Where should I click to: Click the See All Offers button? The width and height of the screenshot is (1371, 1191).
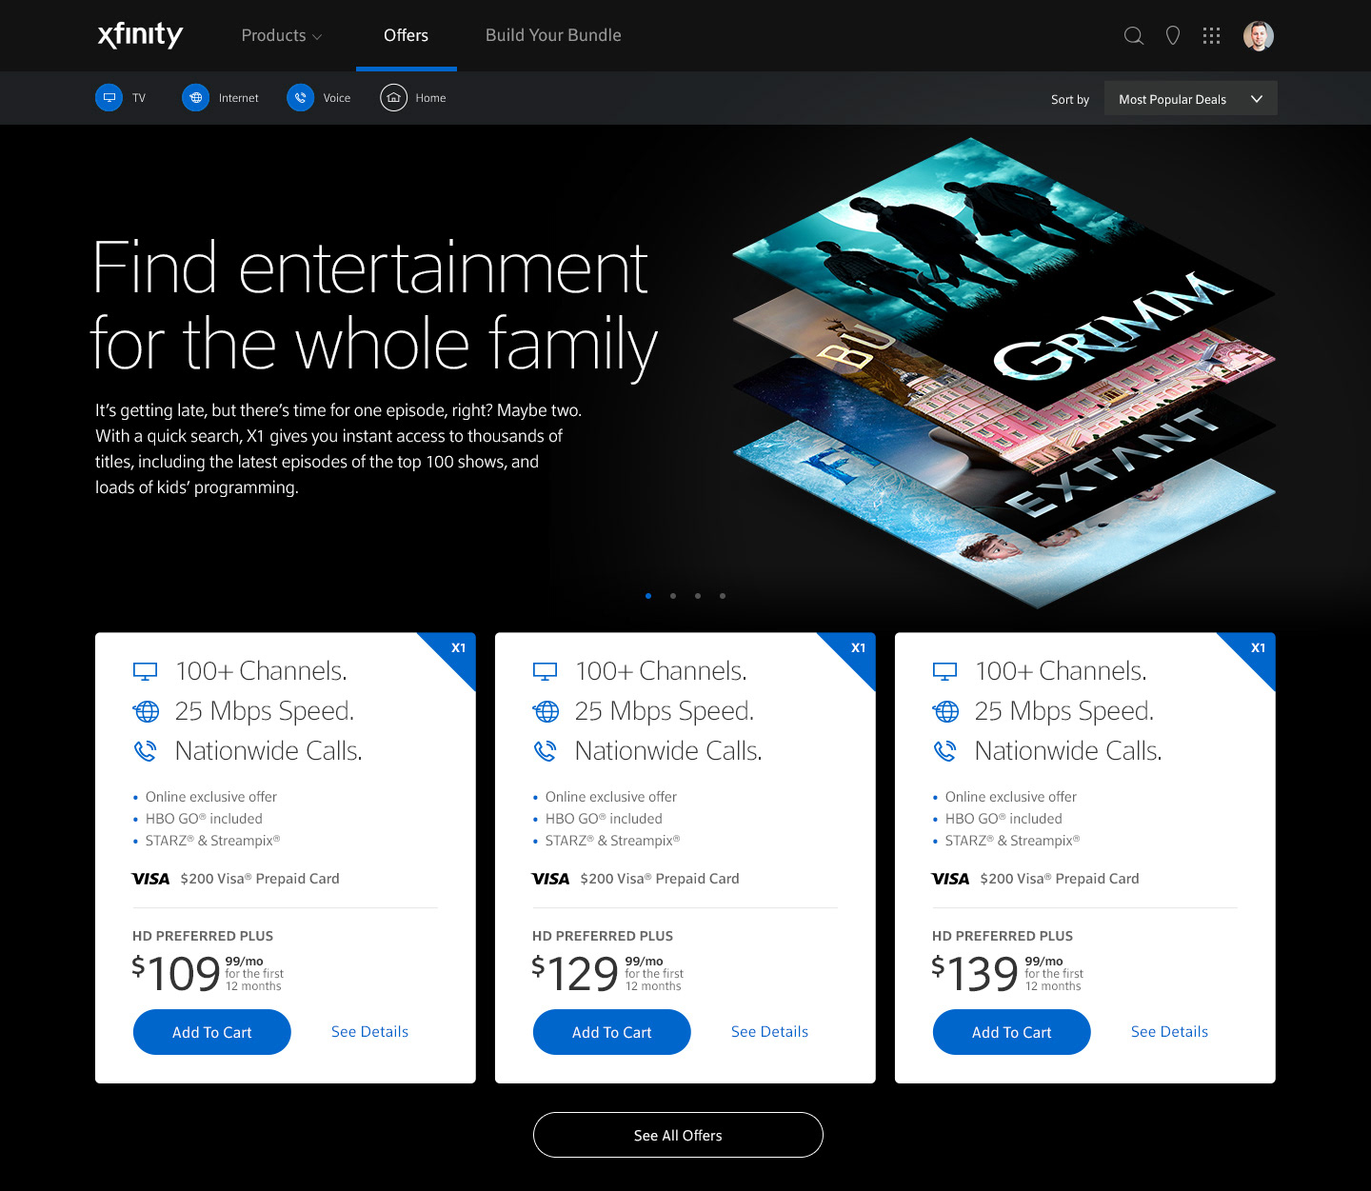(678, 1135)
